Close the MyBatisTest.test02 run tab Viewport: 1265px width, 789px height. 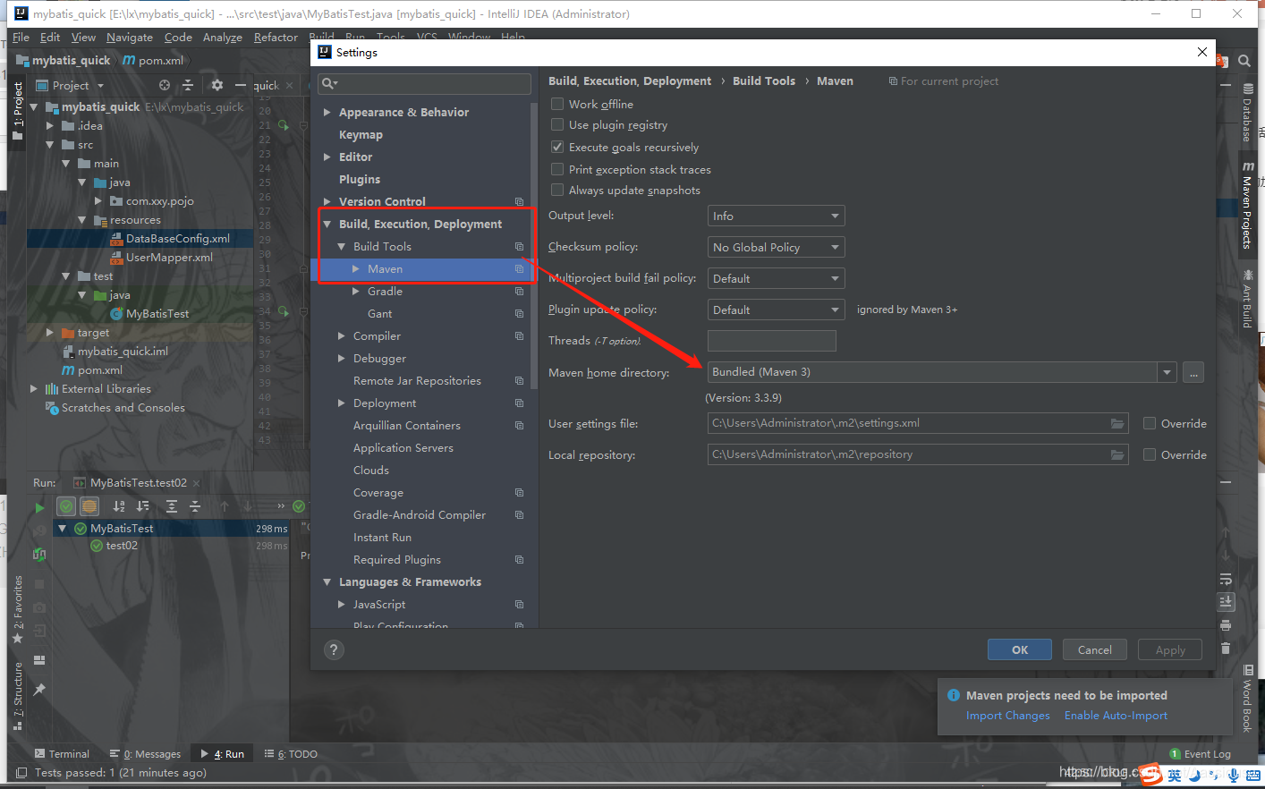tap(197, 483)
